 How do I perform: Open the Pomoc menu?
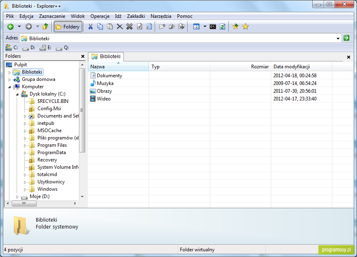(x=185, y=16)
